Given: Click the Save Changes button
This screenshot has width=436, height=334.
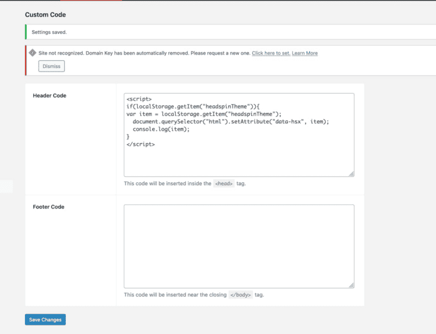Looking at the screenshot, I should point(45,320).
